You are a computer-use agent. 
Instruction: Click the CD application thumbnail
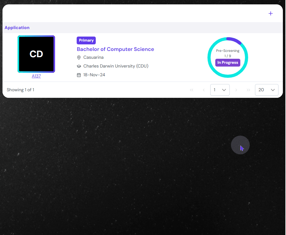[x=36, y=54]
